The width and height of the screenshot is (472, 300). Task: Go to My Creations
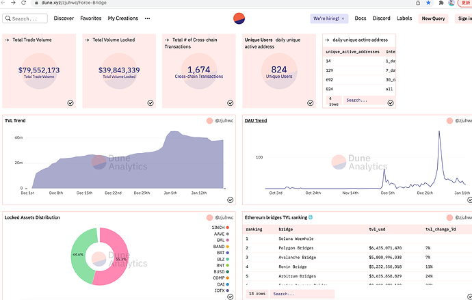click(x=123, y=18)
